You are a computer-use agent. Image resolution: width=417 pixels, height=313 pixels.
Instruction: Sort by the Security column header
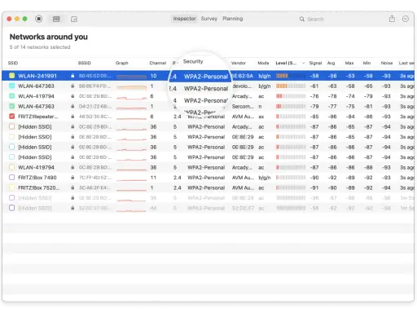[193, 61]
